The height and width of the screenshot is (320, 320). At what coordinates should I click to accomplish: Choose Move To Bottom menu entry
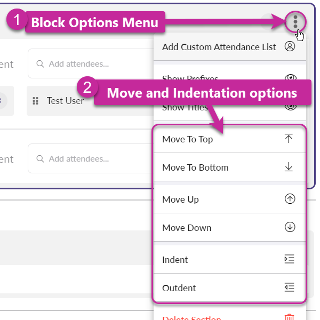pyautogui.click(x=195, y=167)
